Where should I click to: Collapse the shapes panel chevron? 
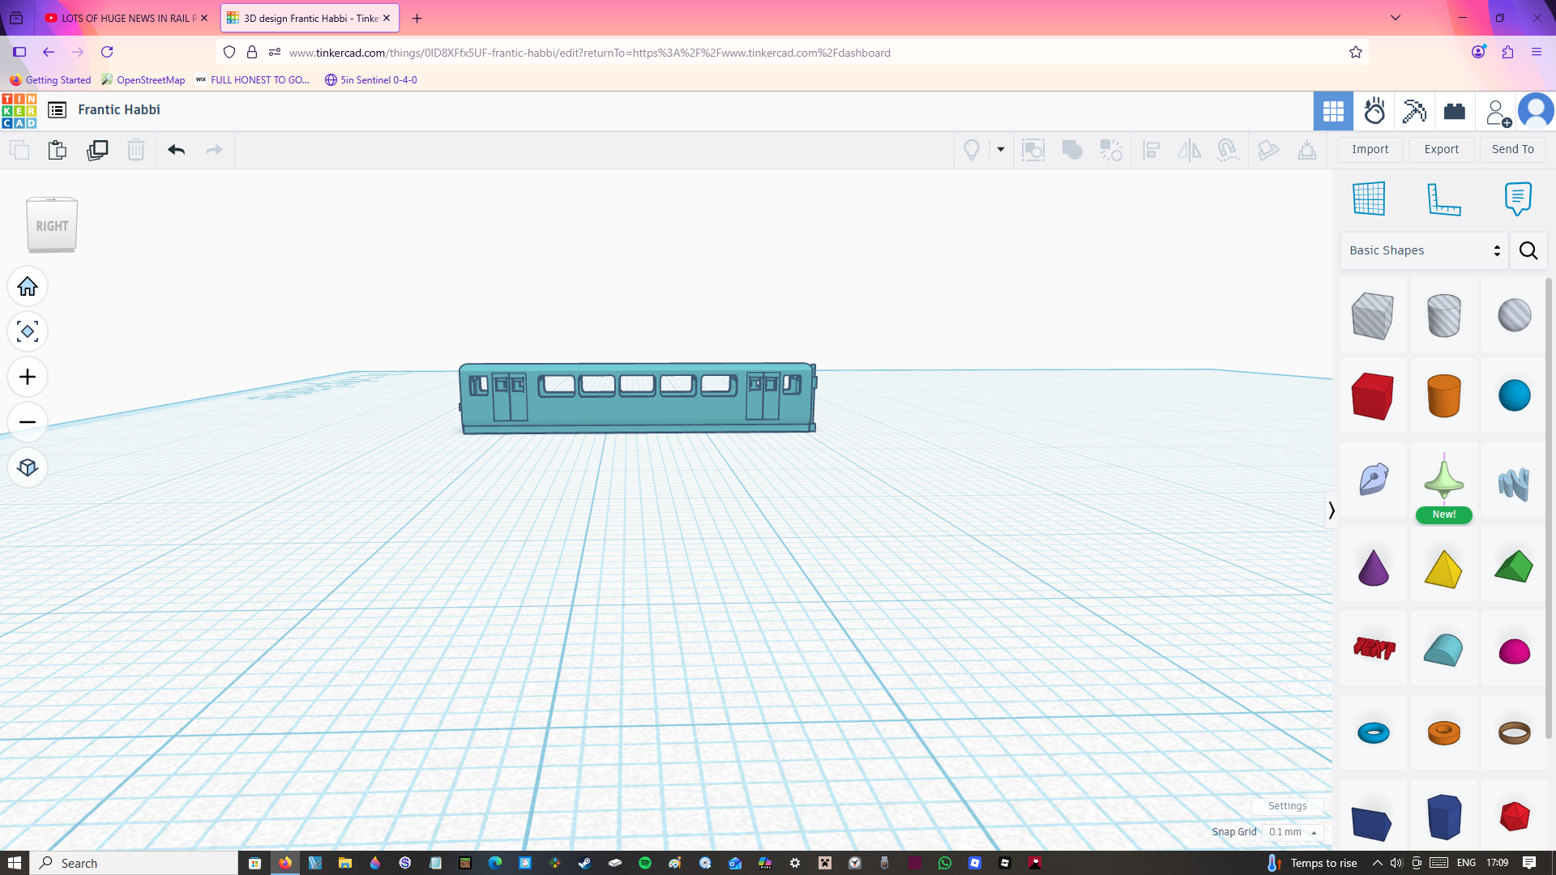pyautogui.click(x=1331, y=510)
